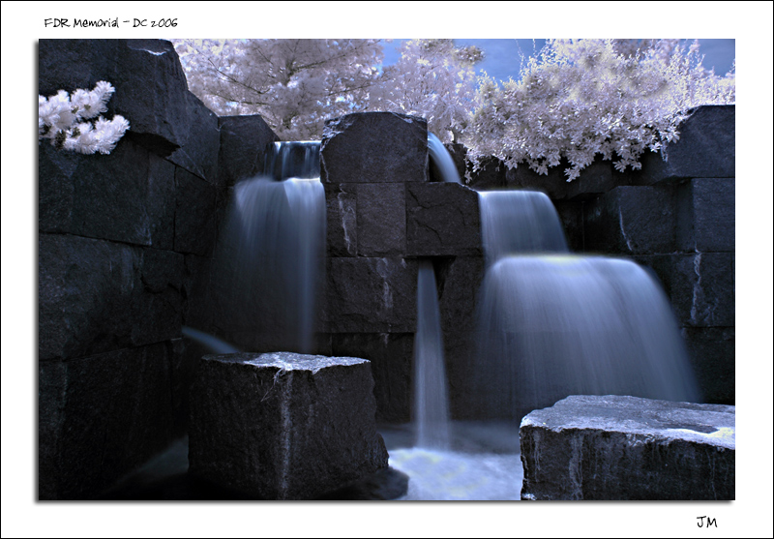Click the white foliage on left wall

[82, 118]
